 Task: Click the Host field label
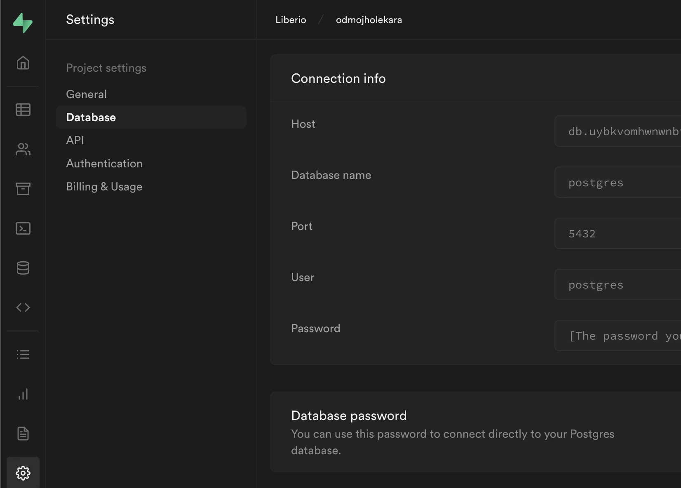[303, 124]
